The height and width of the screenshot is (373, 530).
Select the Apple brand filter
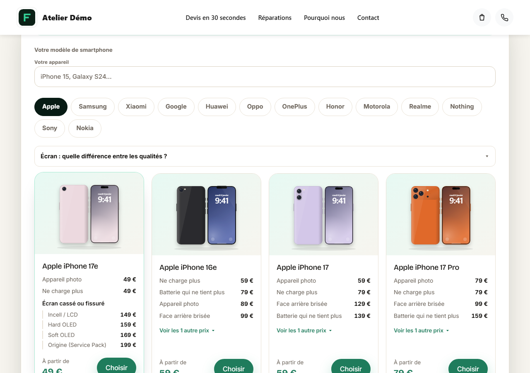tap(51, 107)
